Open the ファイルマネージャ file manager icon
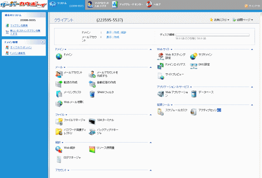This screenshot has height=178, width=262. coord(59,120)
